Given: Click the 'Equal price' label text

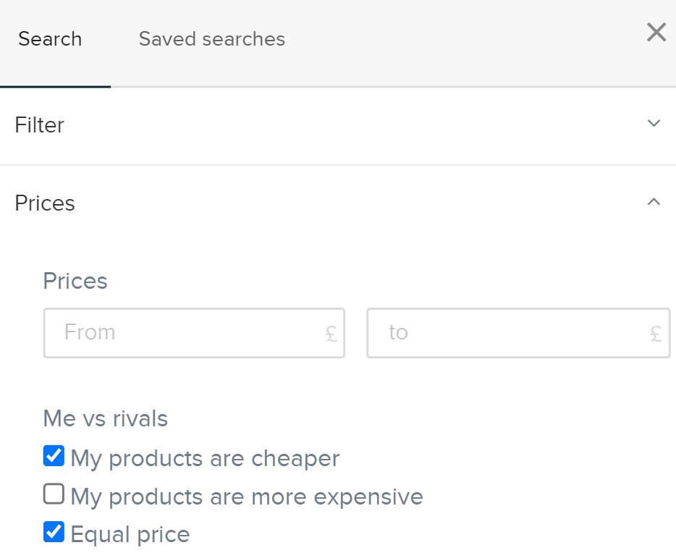Looking at the screenshot, I should pos(130,534).
